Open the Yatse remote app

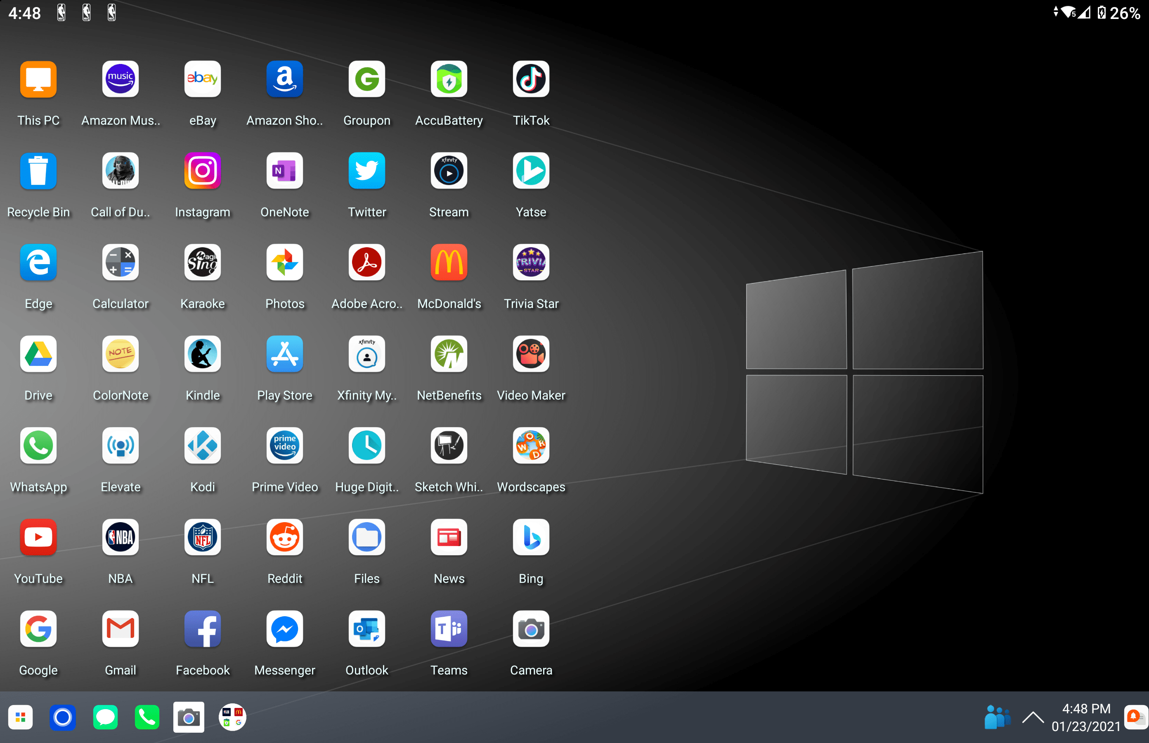(x=531, y=170)
